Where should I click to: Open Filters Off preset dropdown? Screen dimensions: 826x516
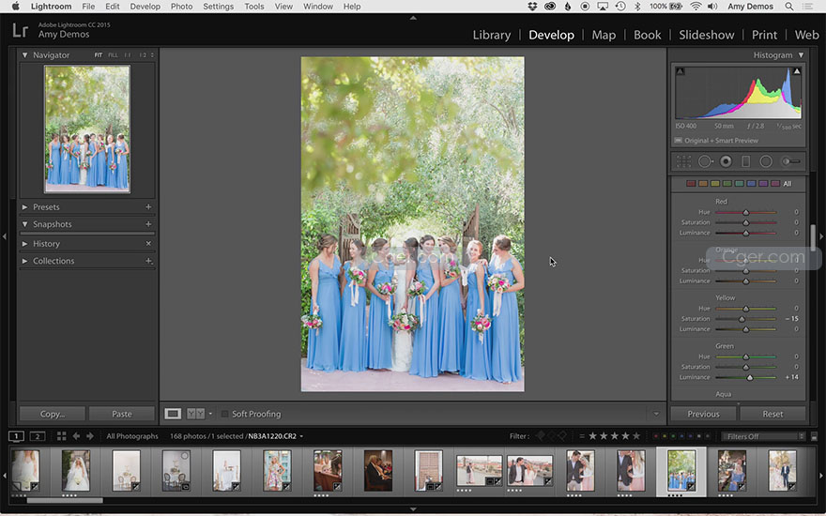click(763, 436)
